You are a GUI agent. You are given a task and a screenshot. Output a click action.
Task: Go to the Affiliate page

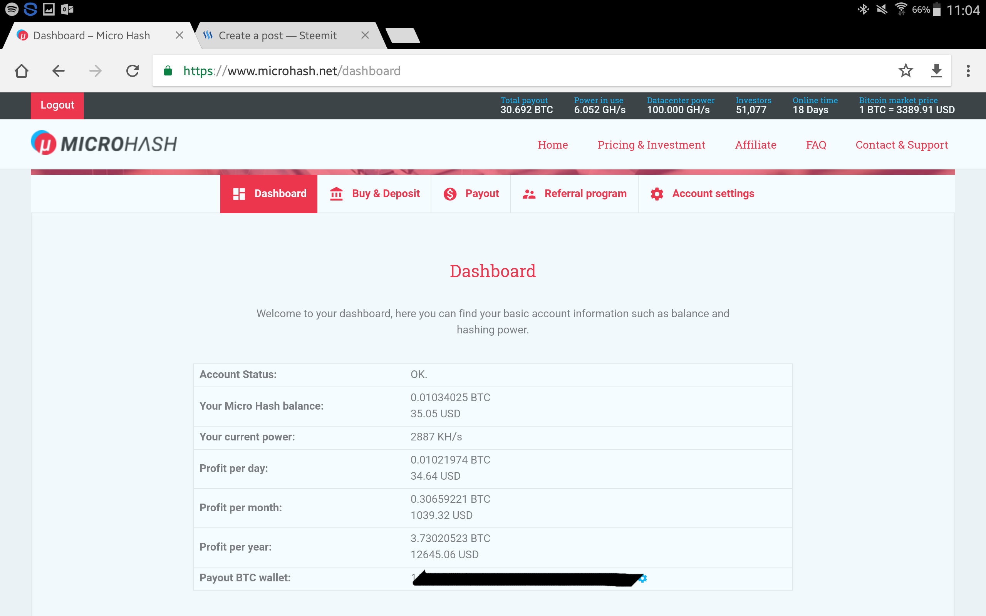click(x=755, y=145)
